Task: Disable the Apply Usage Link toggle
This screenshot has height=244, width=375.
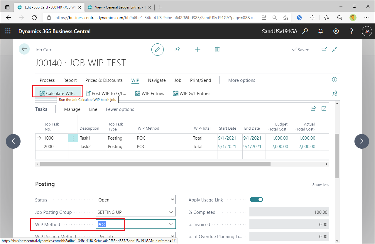Action: tap(256, 199)
